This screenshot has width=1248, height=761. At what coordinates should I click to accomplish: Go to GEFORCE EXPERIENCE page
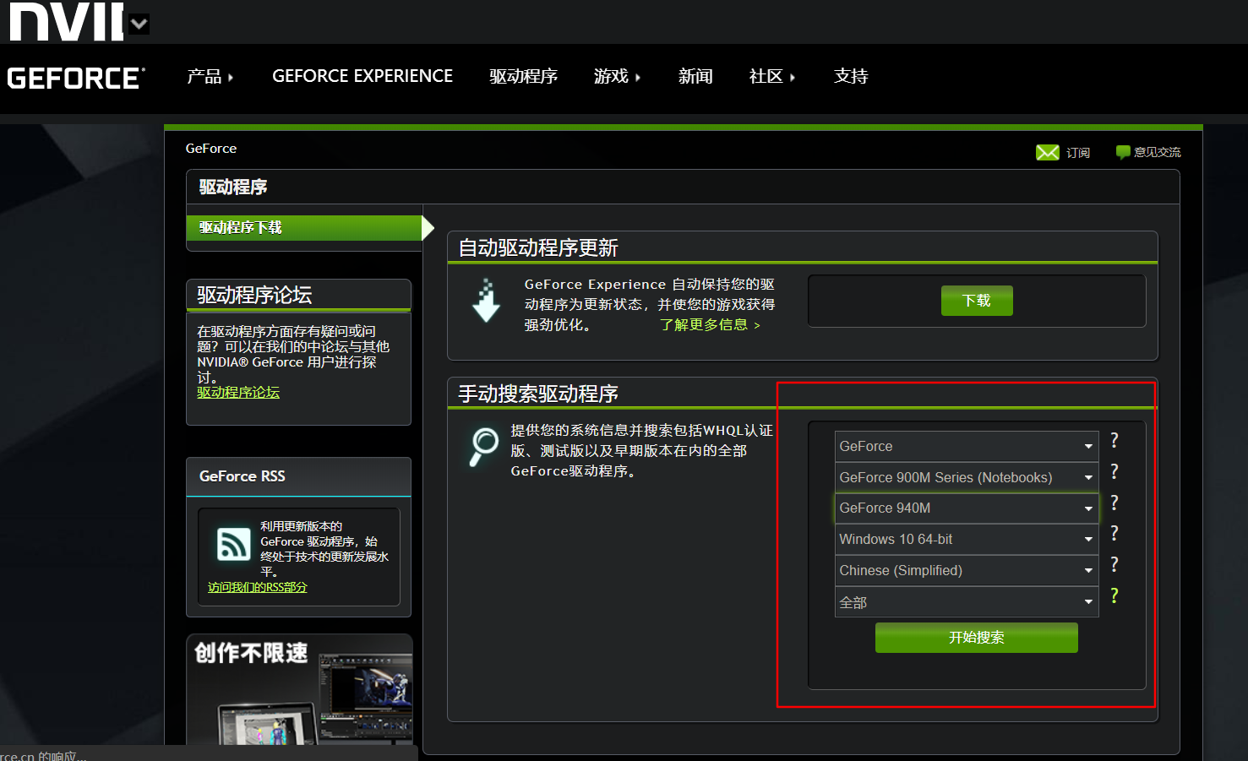362,76
